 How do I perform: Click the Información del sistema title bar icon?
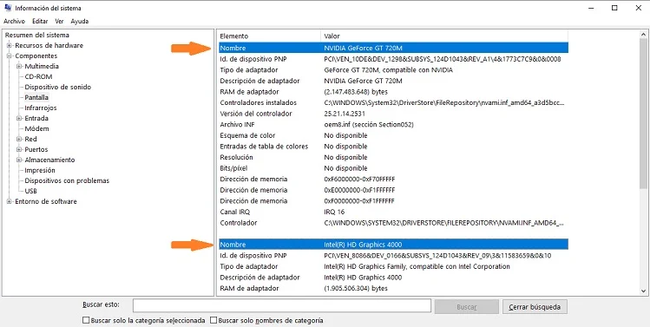[x=8, y=8]
